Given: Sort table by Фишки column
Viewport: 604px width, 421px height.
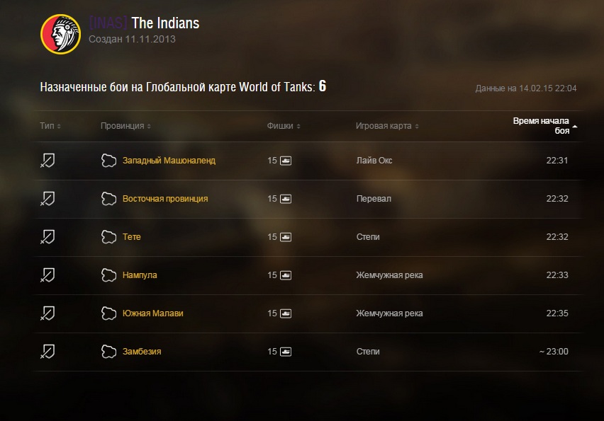Looking at the screenshot, I should coord(284,126).
